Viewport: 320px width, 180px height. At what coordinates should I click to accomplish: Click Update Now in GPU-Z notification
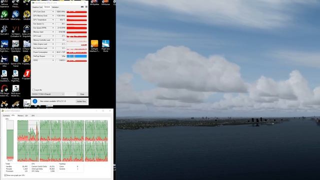coord(81,101)
